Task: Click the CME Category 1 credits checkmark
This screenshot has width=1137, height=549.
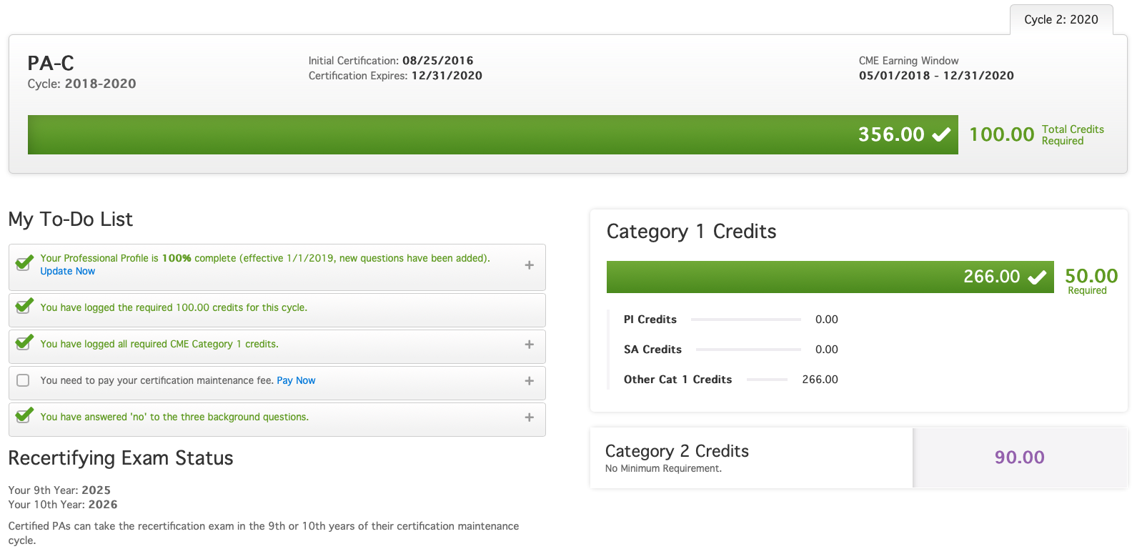Action: tap(24, 342)
